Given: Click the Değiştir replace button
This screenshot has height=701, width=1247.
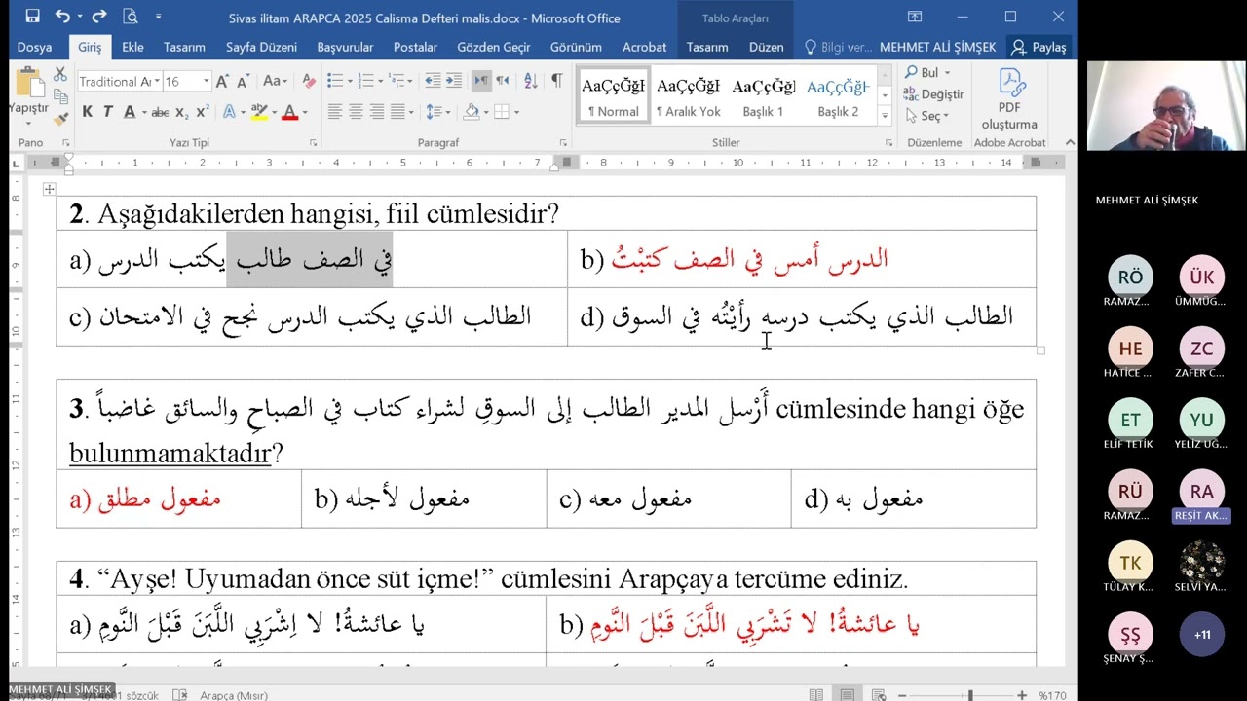Looking at the screenshot, I should [x=933, y=94].
